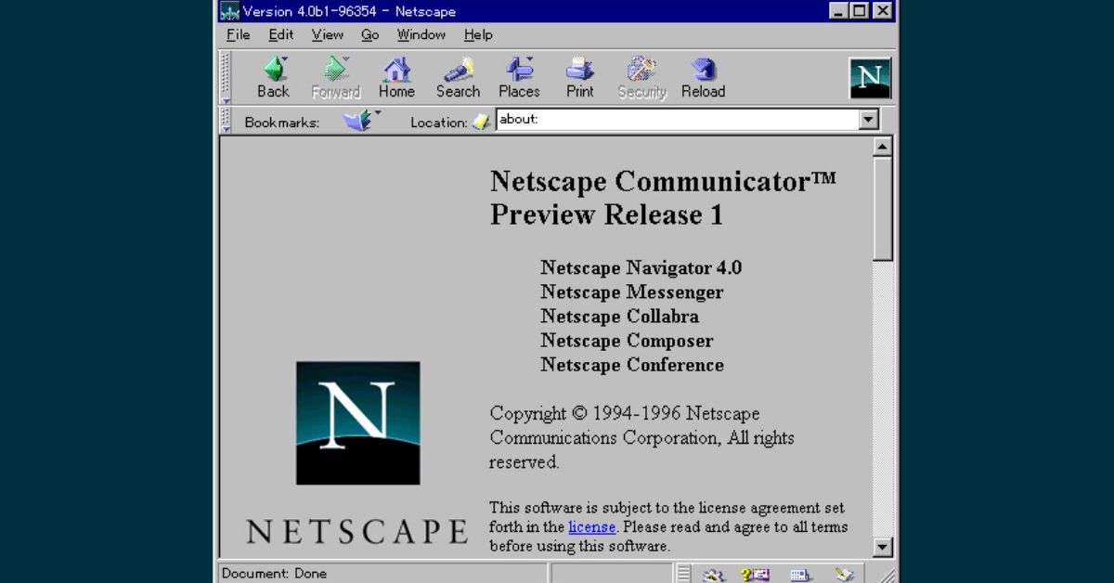Maximize the Netscape window
The height and width of the screenshot is (583, 1114).
tap(859, 11)
